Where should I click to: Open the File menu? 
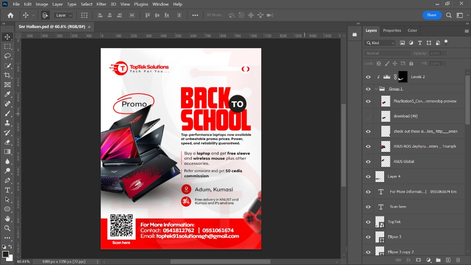[16, 4]
